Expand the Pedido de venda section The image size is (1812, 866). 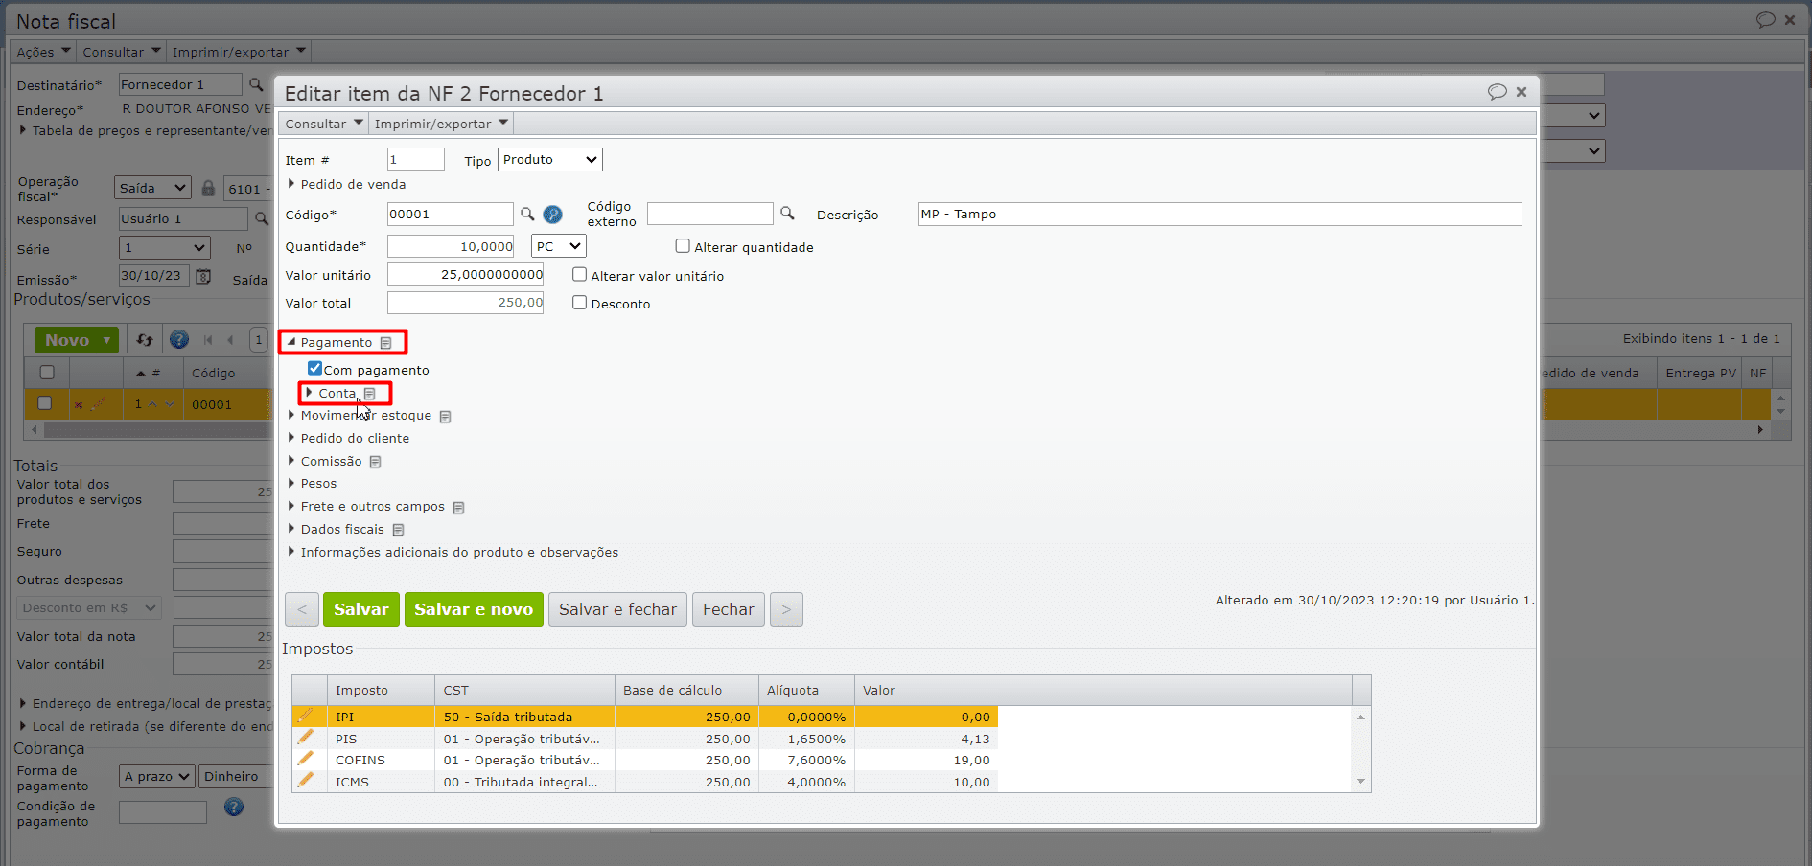(x=291, y=184)
